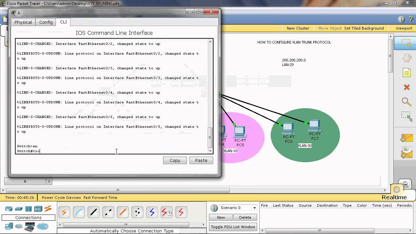The height and width of the screenshot is (234, 416).
Task: Click the VLAN-30 label
Action: click(305, 146)
